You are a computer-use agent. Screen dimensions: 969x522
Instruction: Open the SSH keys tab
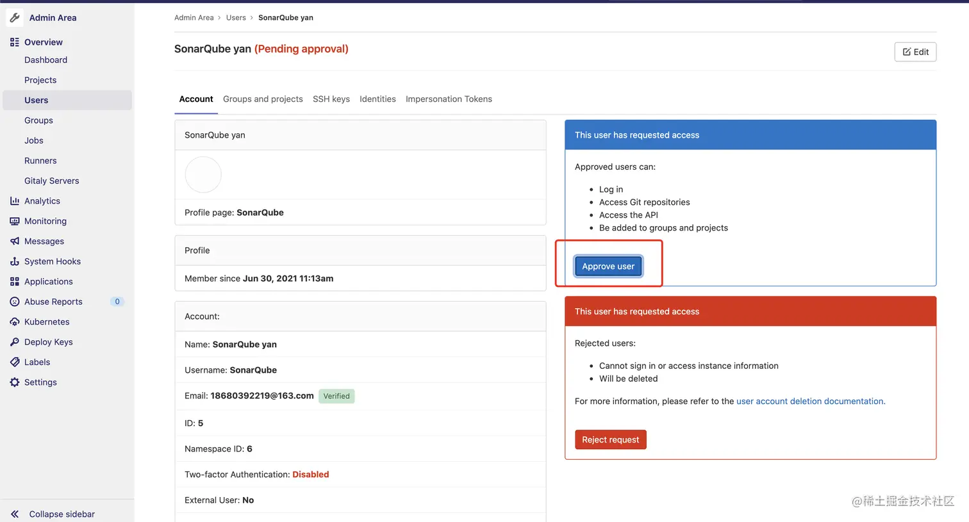(x=331, y=99)
